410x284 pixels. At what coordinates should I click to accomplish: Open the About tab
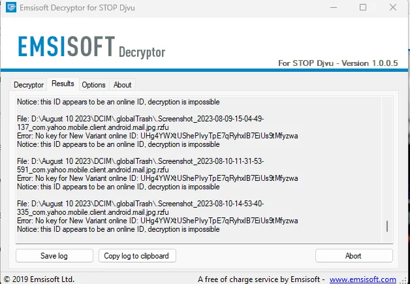122,85
